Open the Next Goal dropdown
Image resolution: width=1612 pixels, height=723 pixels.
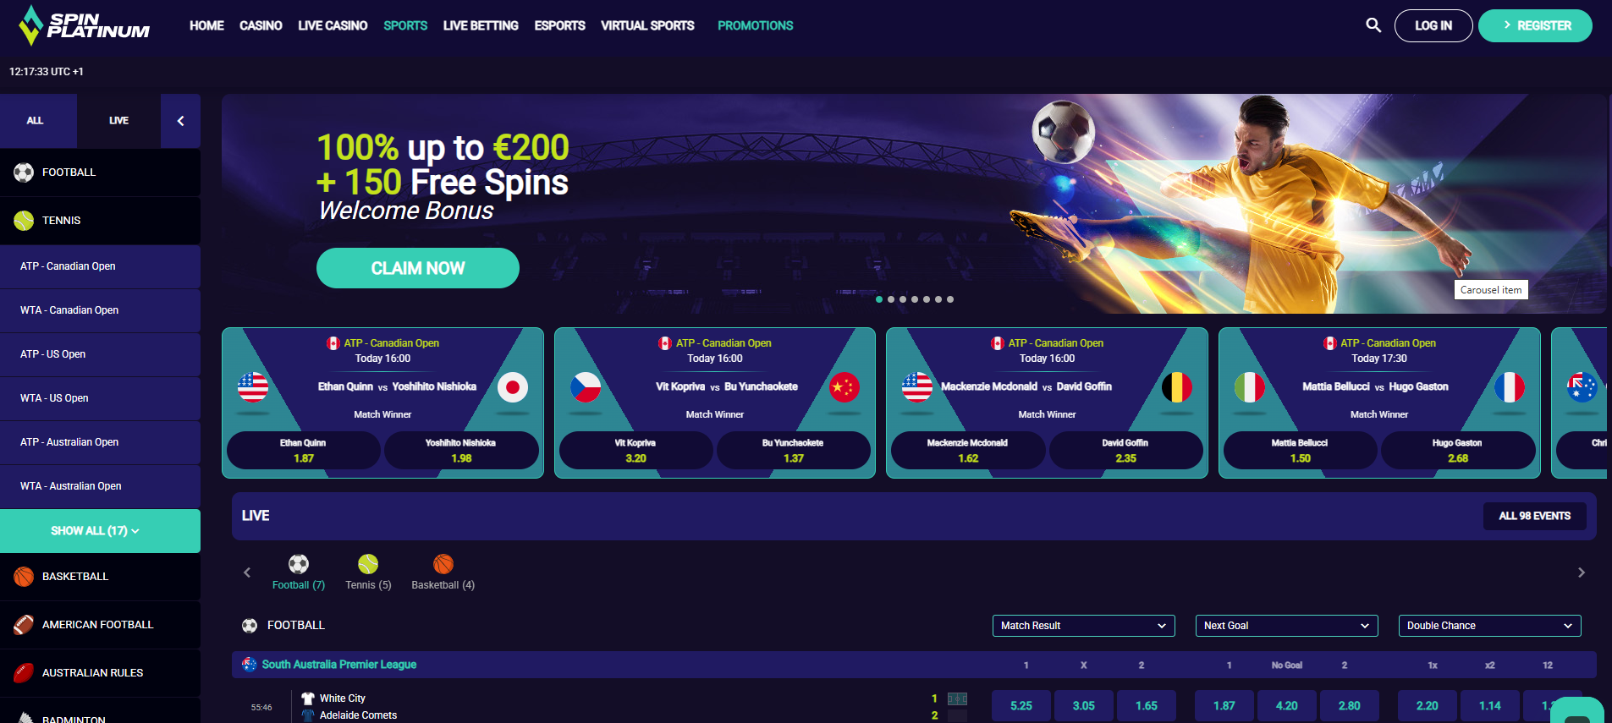click(x=1286, y=626)
